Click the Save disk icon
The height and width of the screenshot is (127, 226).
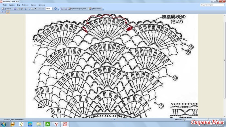(15, 9)
